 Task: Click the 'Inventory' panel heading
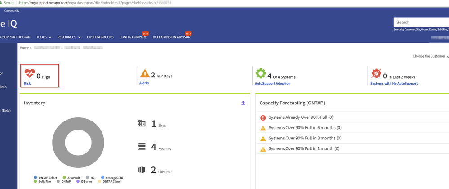tap(34, 103)
